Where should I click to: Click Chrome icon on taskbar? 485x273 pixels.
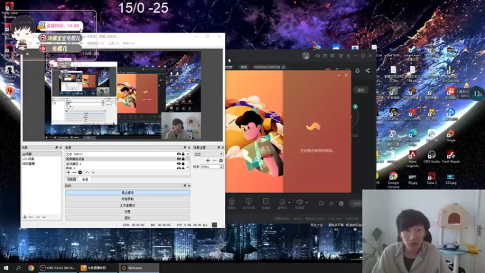[x=31, y=268]
